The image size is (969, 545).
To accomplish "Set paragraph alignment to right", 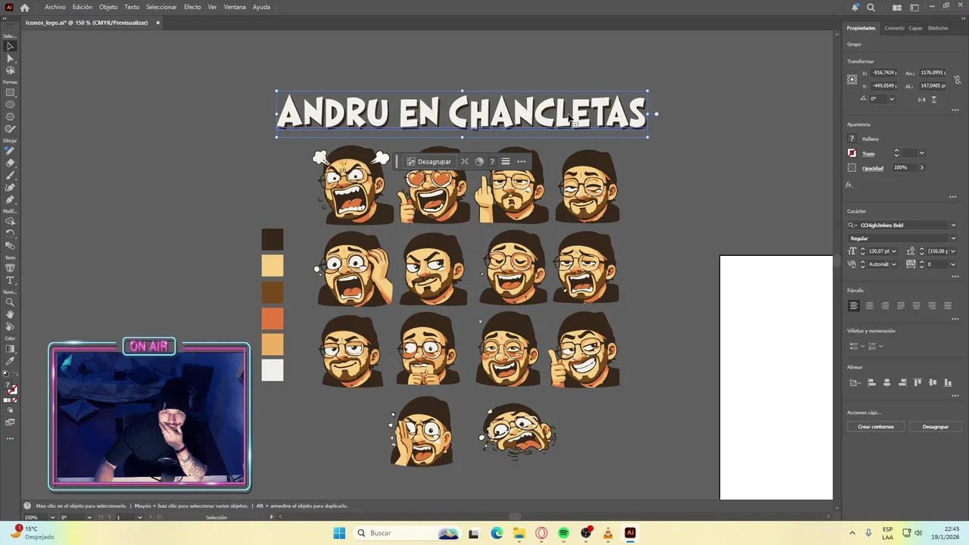I will point(885,306).
